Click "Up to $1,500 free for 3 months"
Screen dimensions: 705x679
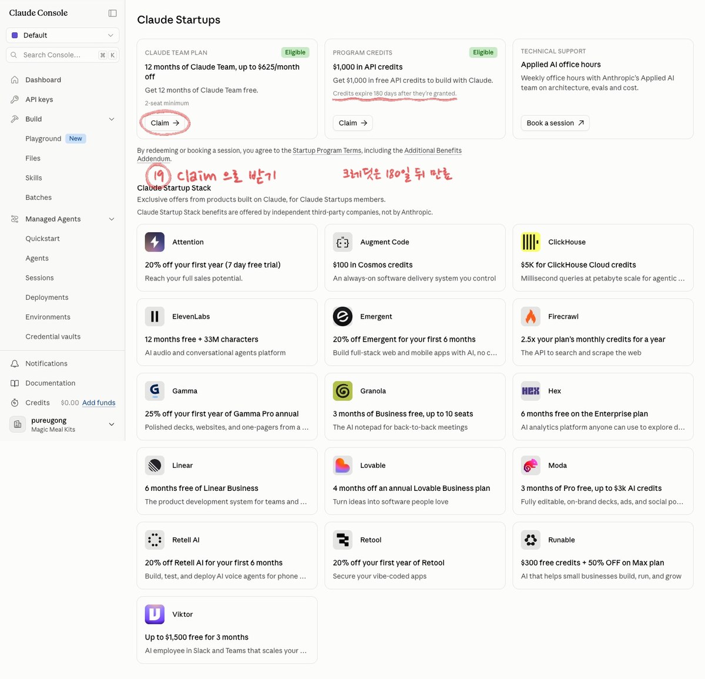tap(197, 637)
